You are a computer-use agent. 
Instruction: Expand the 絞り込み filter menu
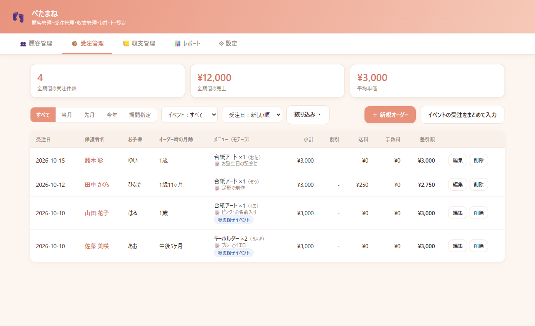pyautogui.click(x=308, y=115)
